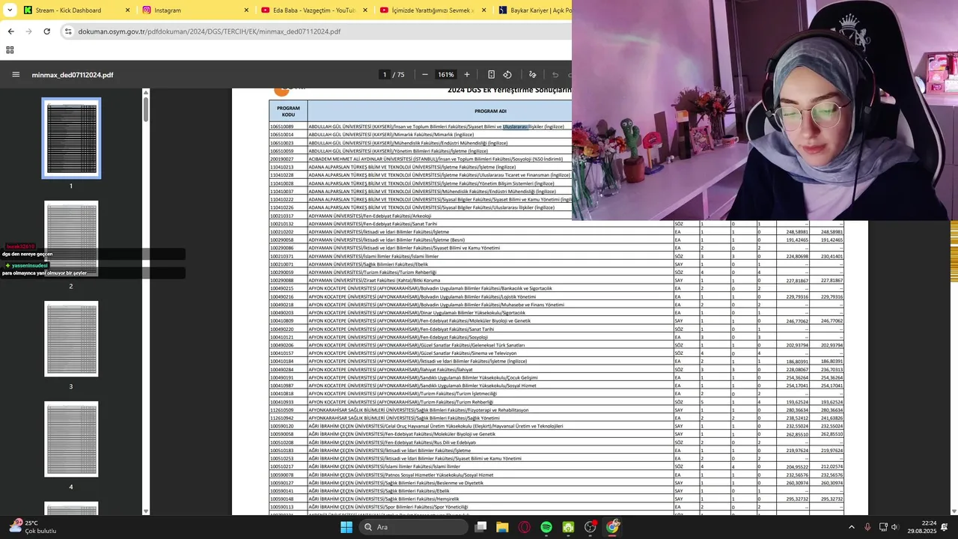958x539 pixels.
Task: Open site information icon in address bar
Action: (x=68, y=31)
